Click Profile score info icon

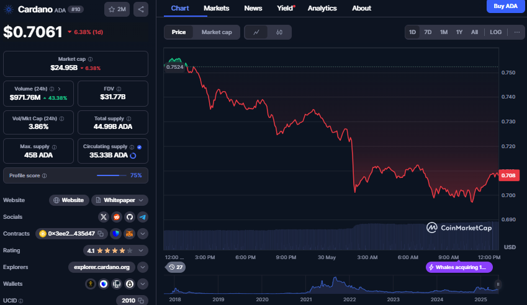click(x=44, y=176)
